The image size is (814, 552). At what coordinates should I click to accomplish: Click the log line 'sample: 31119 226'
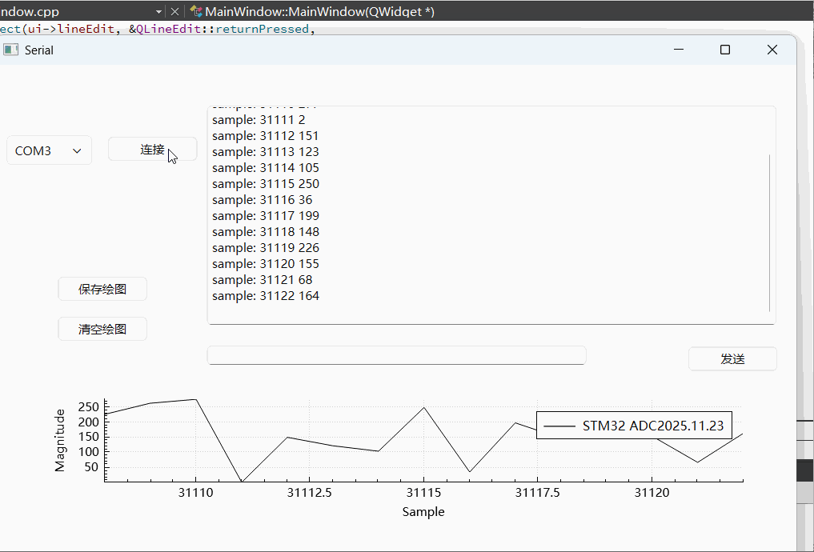(265, 248)
